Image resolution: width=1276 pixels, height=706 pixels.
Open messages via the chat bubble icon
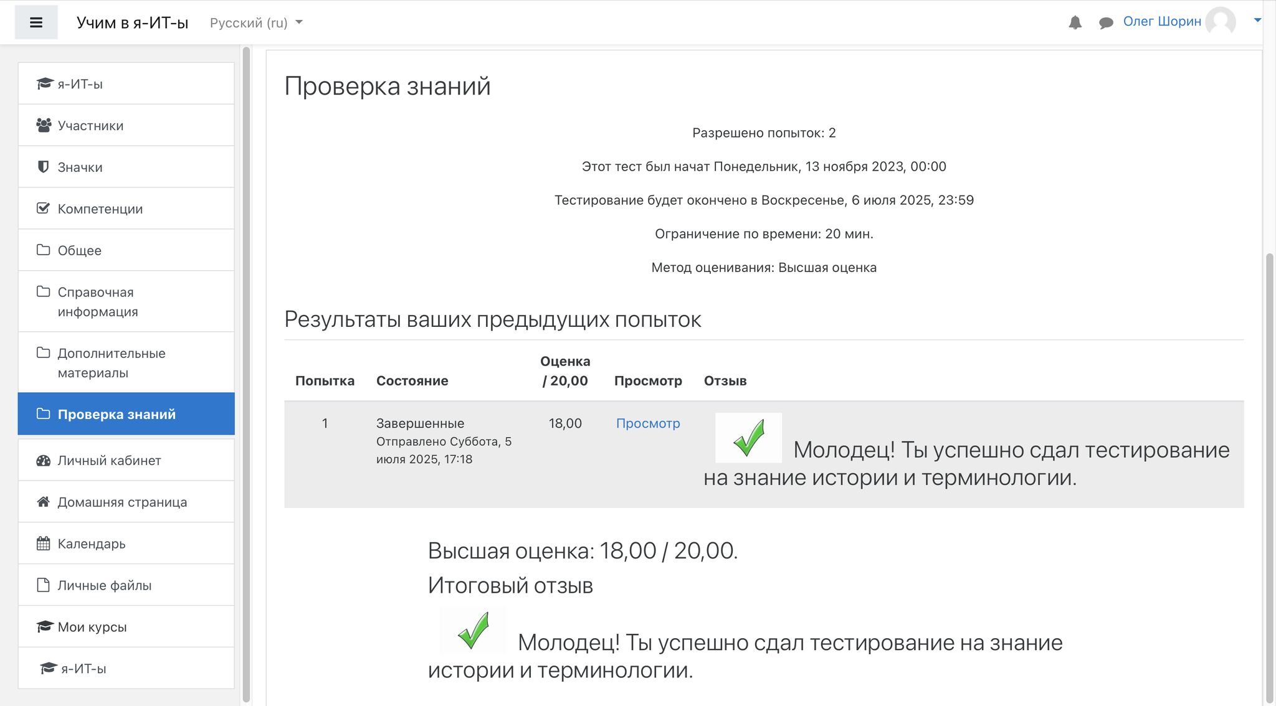1105,22
